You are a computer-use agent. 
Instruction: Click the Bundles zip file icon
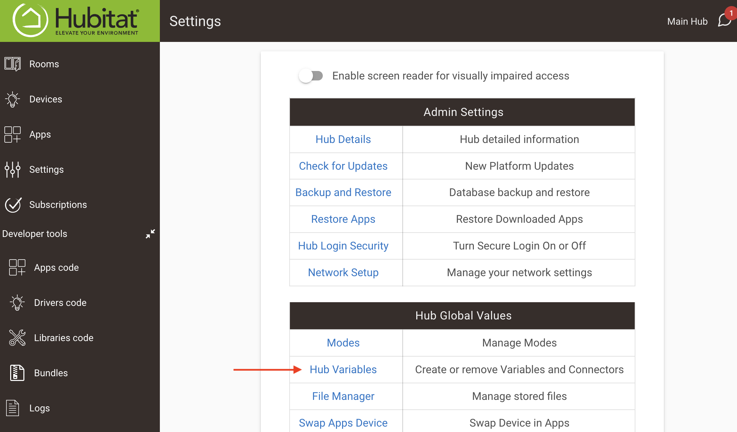tap(17, 373)
